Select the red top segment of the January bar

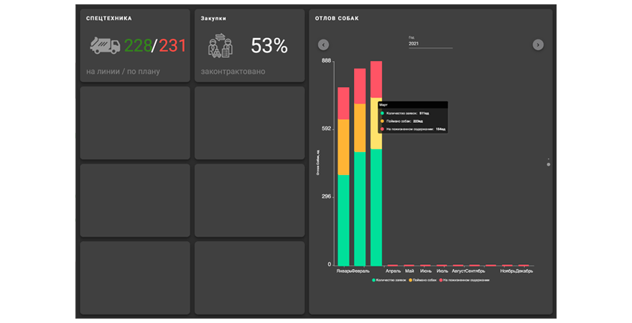point(343,103)
